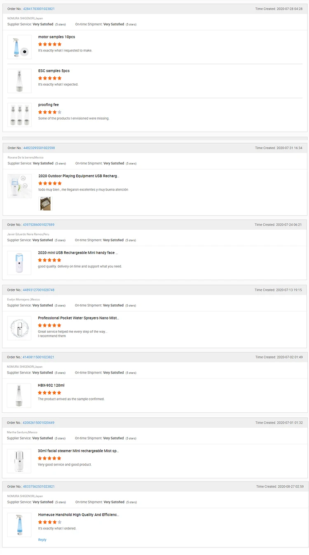
Task: Open mini USB Rechargeable face product image
Action: 19,263
